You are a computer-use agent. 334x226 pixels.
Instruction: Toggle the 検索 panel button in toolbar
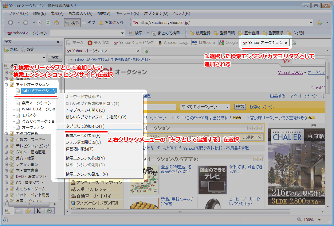(x=72, y=22)
